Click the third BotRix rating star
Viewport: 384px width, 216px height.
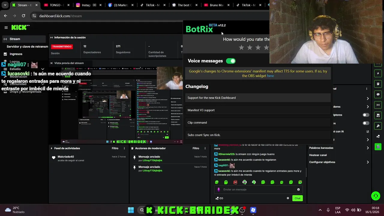click(258, 47)
